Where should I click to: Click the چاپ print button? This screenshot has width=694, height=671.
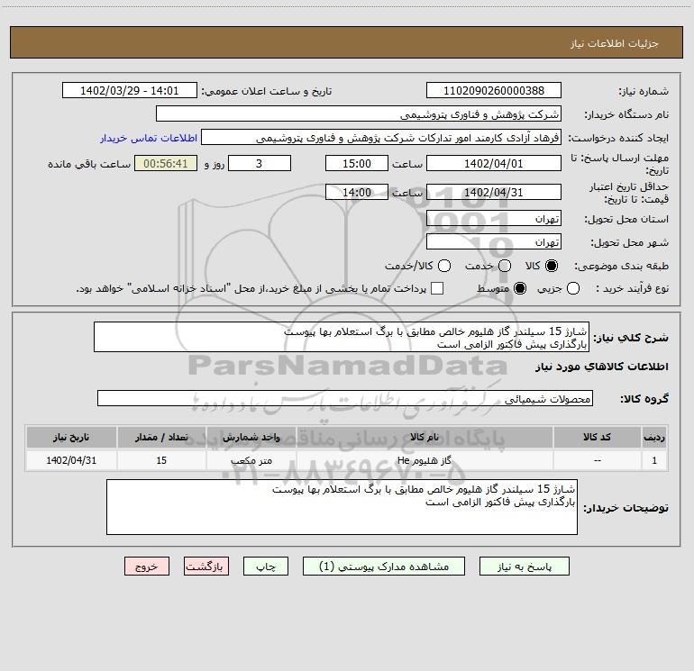point(266,567)
